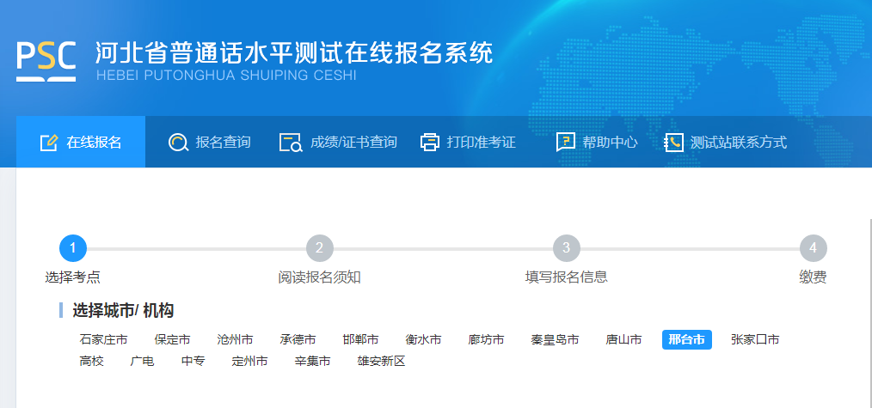Open the 在线报名 tab
872x408 pixels.
[81, 142]
